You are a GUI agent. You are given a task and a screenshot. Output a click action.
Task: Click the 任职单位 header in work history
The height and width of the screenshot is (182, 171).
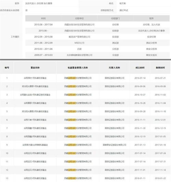pyautogui.click(x=79, y=18)
